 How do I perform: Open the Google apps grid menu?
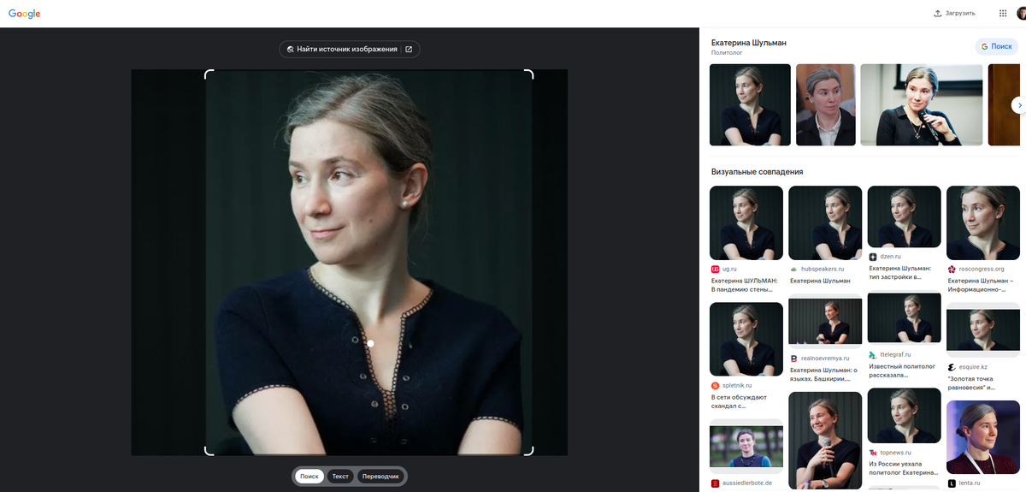point(1003,13)
